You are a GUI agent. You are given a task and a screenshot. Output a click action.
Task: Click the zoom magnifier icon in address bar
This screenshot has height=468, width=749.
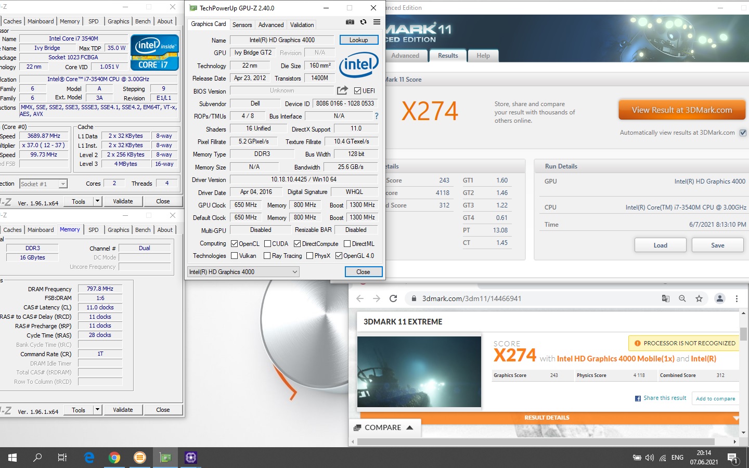682,298
